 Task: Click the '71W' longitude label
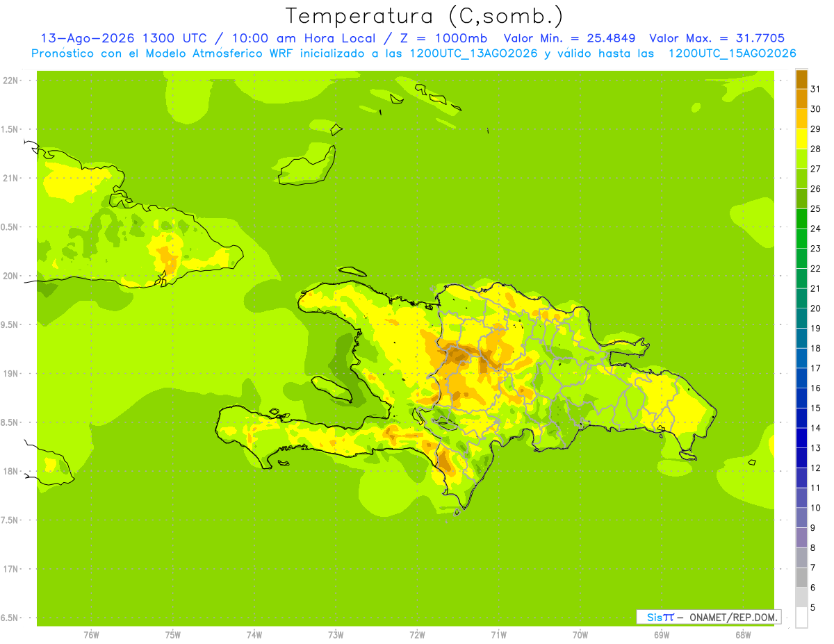(498, 634)
